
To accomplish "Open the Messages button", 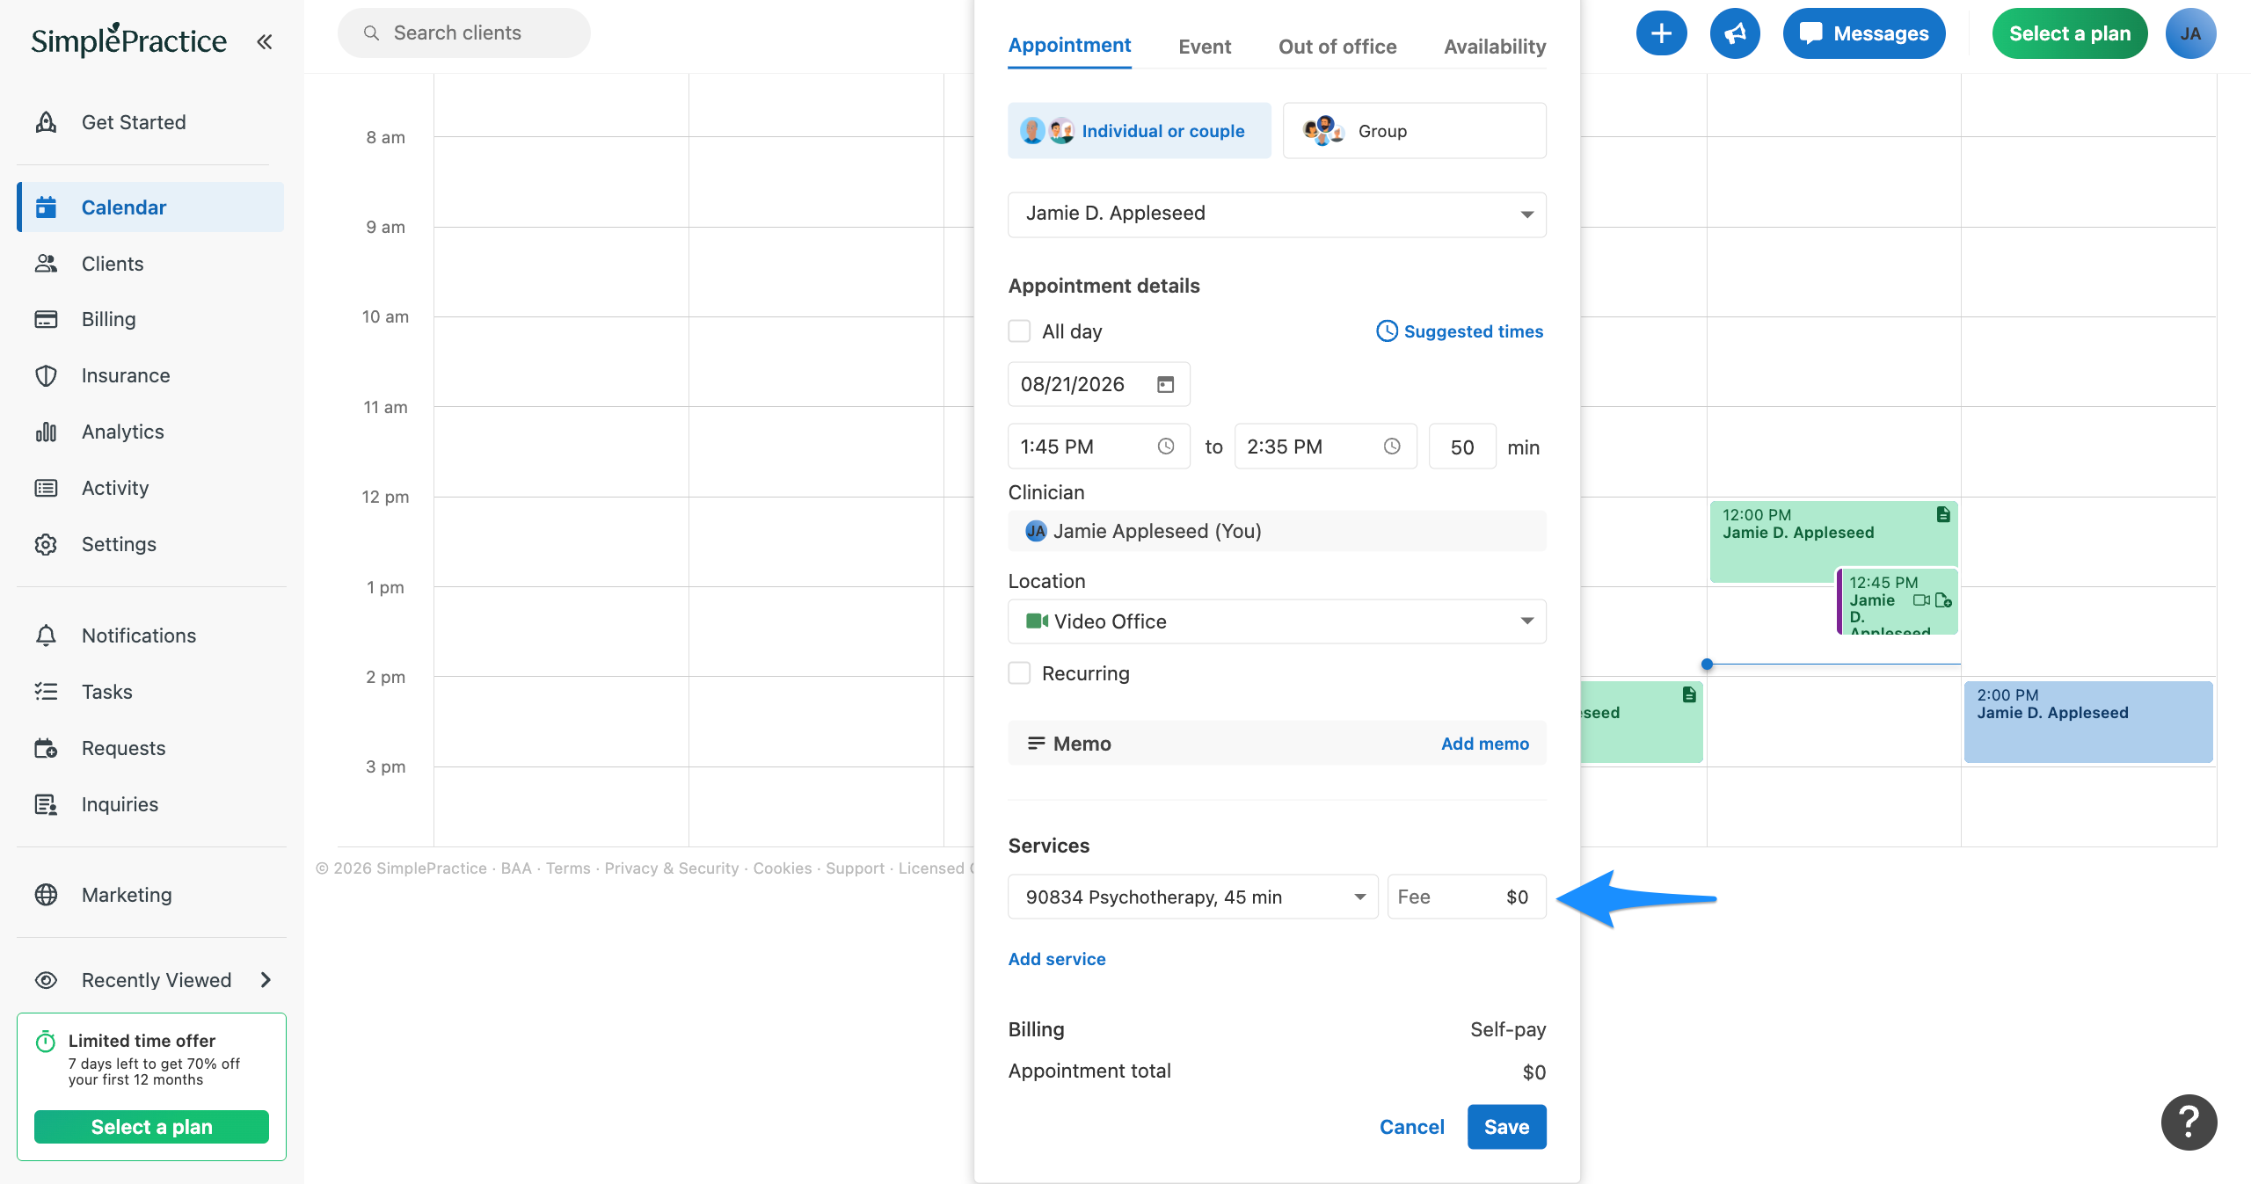I will click(x=1863, y=33).
